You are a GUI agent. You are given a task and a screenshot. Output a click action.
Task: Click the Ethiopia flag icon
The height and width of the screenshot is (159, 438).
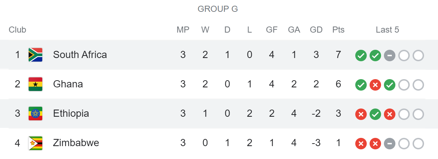[x=35, y=114]
